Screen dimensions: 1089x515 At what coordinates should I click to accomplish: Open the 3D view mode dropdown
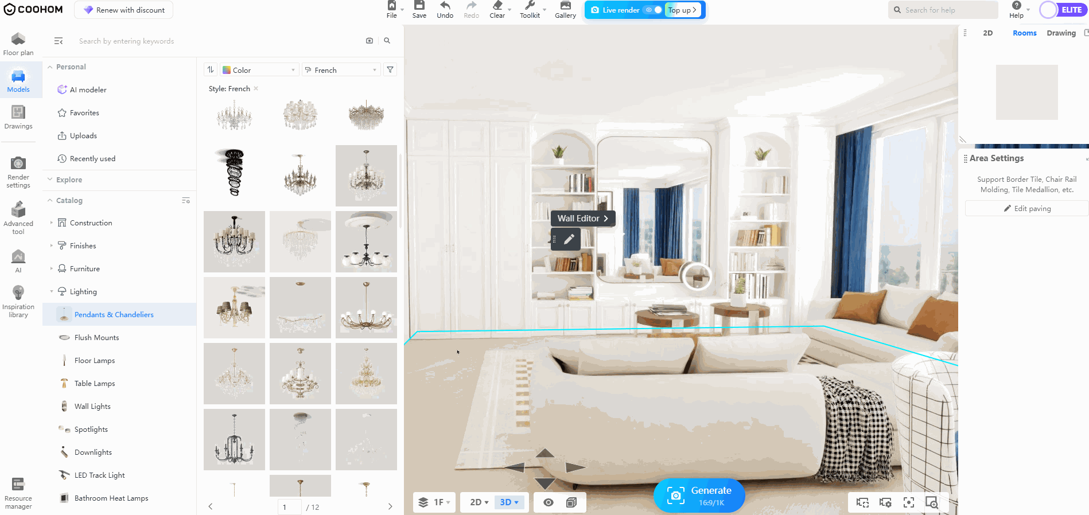pos(509,502)
